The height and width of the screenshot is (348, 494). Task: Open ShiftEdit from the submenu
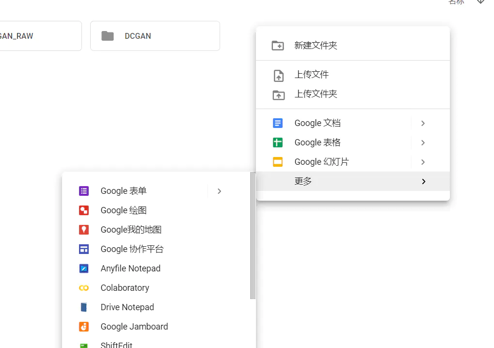tap(156, 343)
